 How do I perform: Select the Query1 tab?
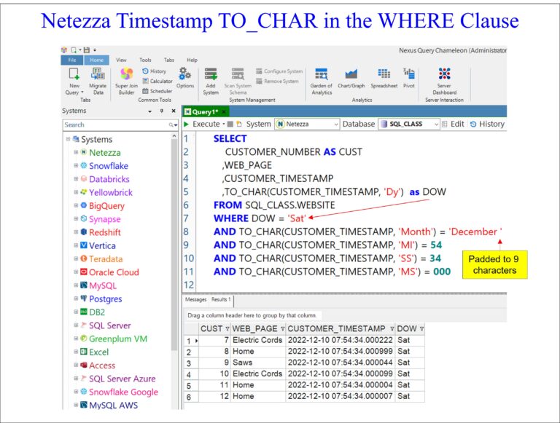pyautogui.click(x=206, y=112)
